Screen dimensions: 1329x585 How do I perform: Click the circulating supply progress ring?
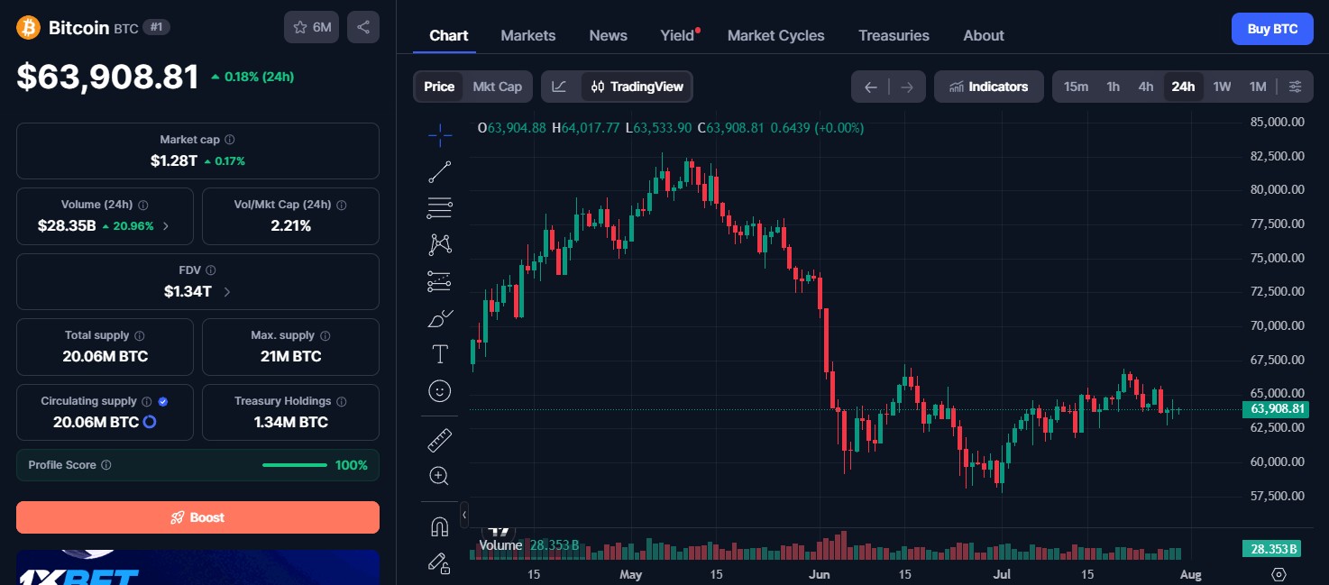[151, 422]
